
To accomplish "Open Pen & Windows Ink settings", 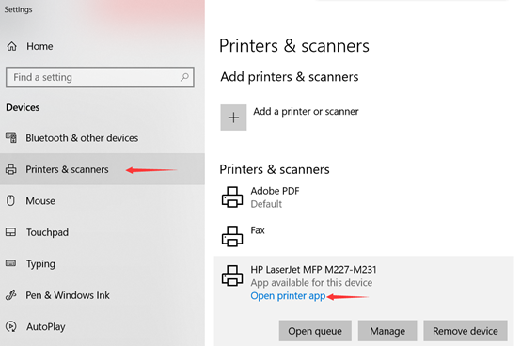I will (x=103, y=295).
